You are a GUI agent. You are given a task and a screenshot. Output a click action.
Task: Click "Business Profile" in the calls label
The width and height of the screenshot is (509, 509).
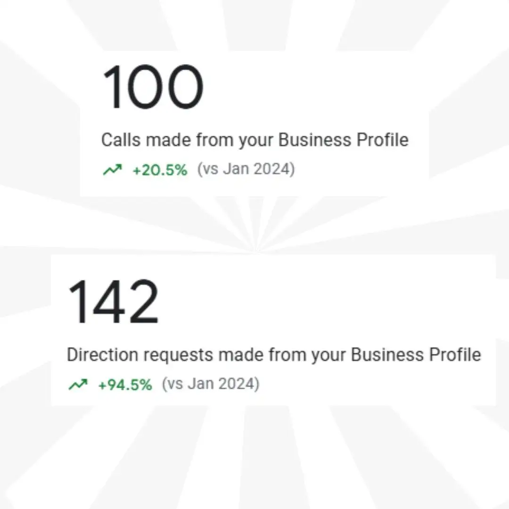tap(343, 140)
